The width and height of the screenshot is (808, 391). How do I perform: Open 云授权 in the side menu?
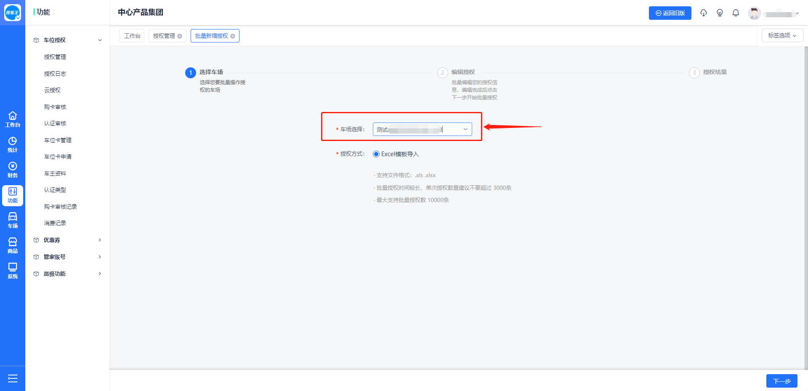coord(52,90)
